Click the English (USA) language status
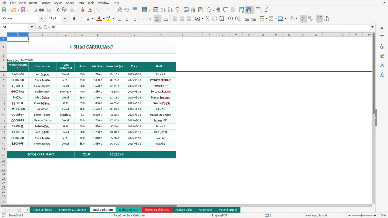 (x=220, y=215)
